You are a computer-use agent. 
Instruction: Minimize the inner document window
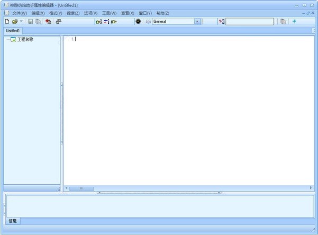303,14
